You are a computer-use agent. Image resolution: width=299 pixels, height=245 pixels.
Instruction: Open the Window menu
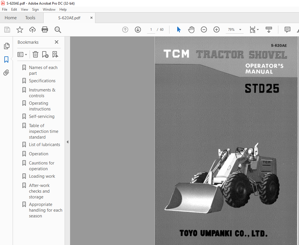point(49,9)
